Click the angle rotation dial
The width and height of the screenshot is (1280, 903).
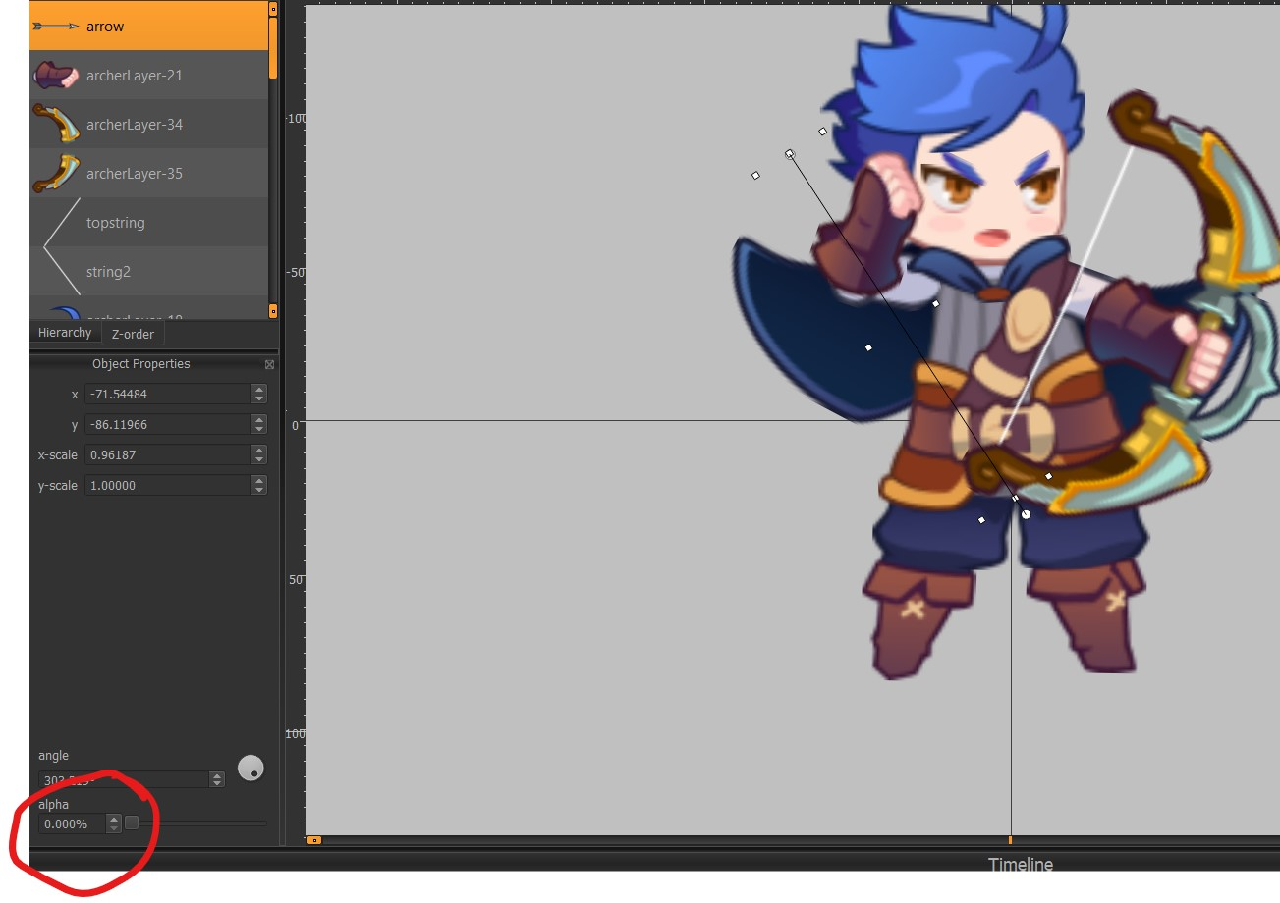(250, 769)
